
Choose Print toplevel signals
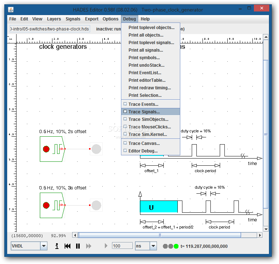click(150, 42)
